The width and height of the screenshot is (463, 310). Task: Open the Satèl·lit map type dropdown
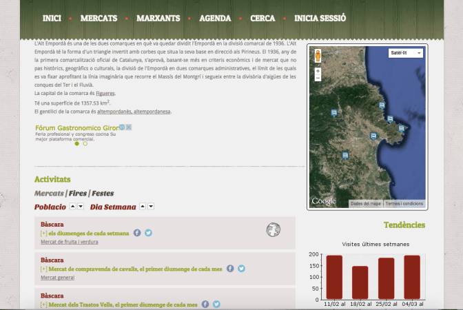(x=405, y=53)
